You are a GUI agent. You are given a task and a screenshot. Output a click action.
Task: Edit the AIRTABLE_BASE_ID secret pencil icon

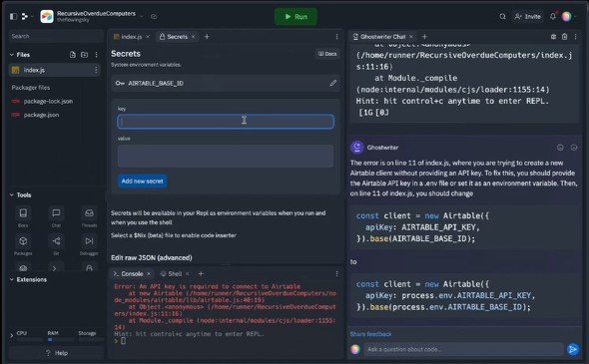tap(332, 84)
